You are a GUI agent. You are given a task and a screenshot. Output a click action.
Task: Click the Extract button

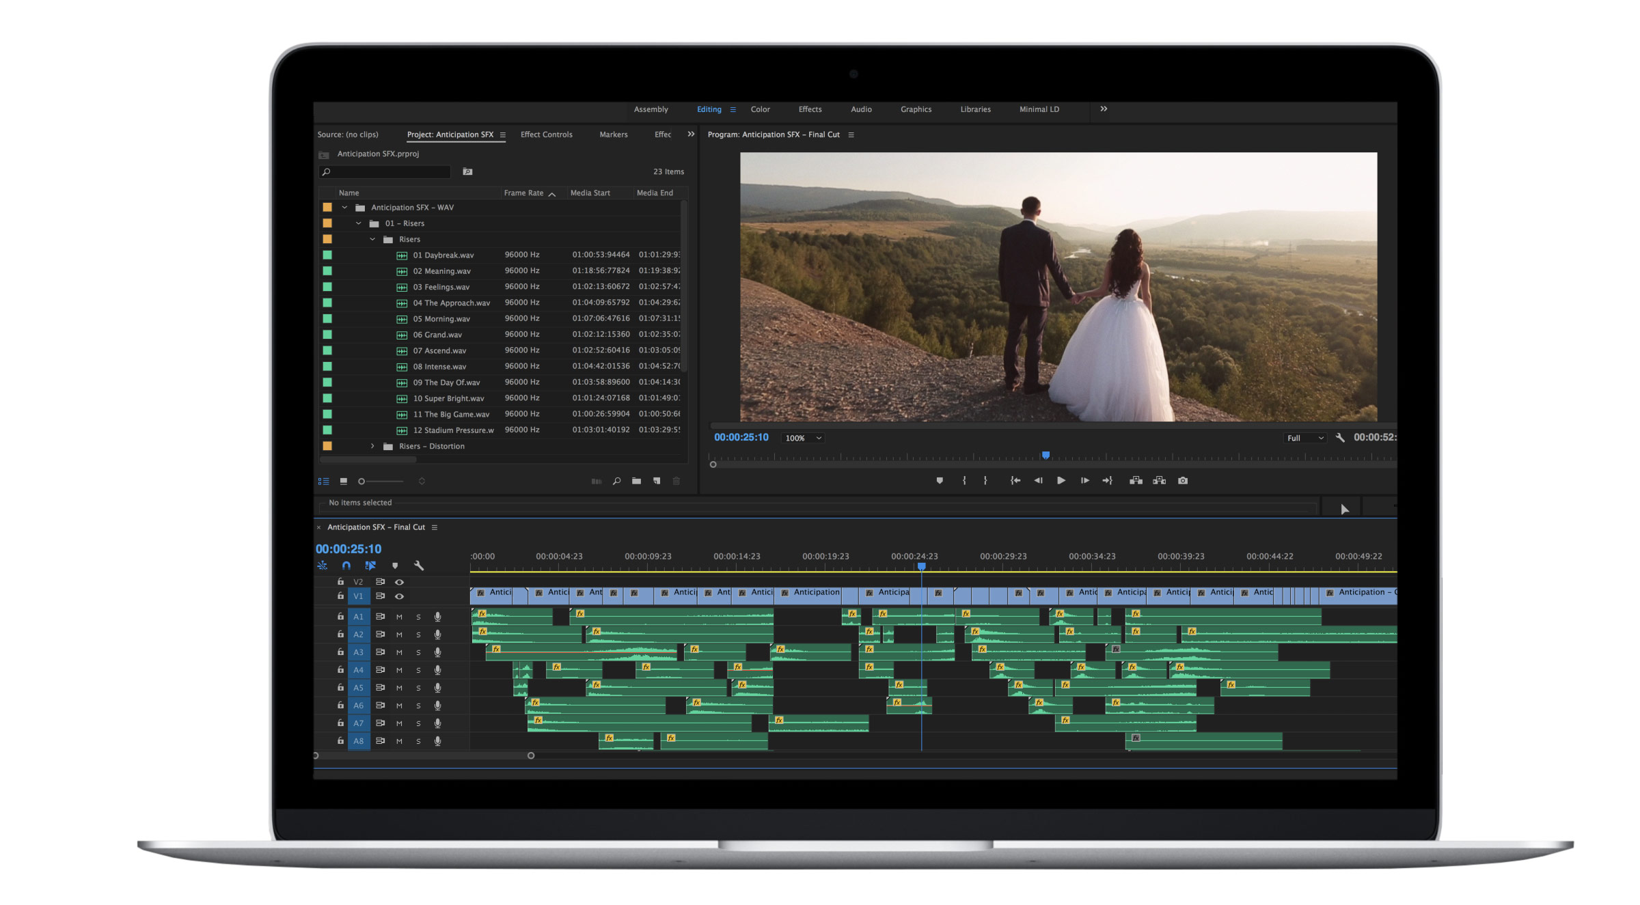click(1160, 481)
